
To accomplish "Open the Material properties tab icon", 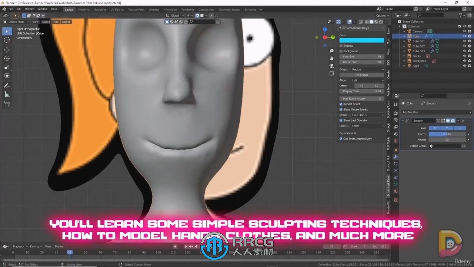I will [395, 191].
